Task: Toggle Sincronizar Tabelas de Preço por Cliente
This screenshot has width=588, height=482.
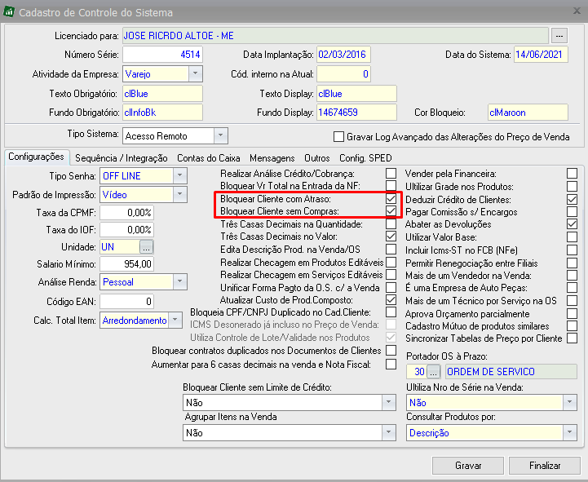Action: 572,338
